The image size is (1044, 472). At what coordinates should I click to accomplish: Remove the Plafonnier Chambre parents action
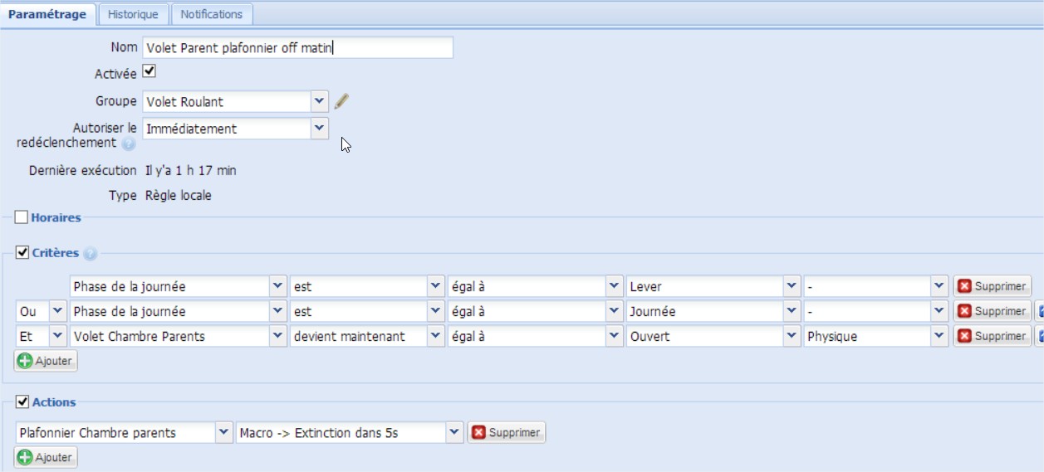pos(506,432)
